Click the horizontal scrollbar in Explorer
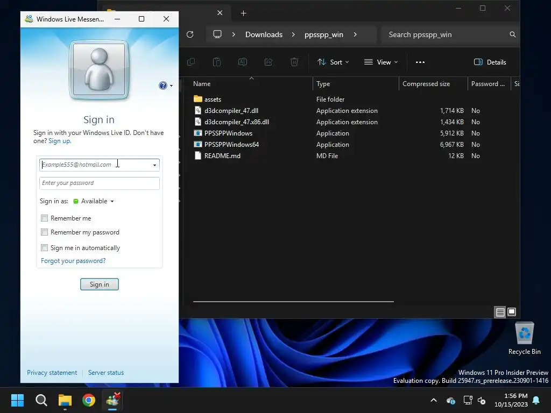 point(293,301)
